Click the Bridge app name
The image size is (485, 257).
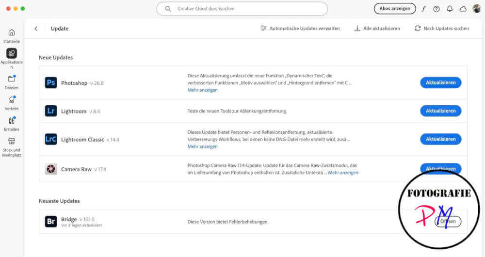pos(69,219)
